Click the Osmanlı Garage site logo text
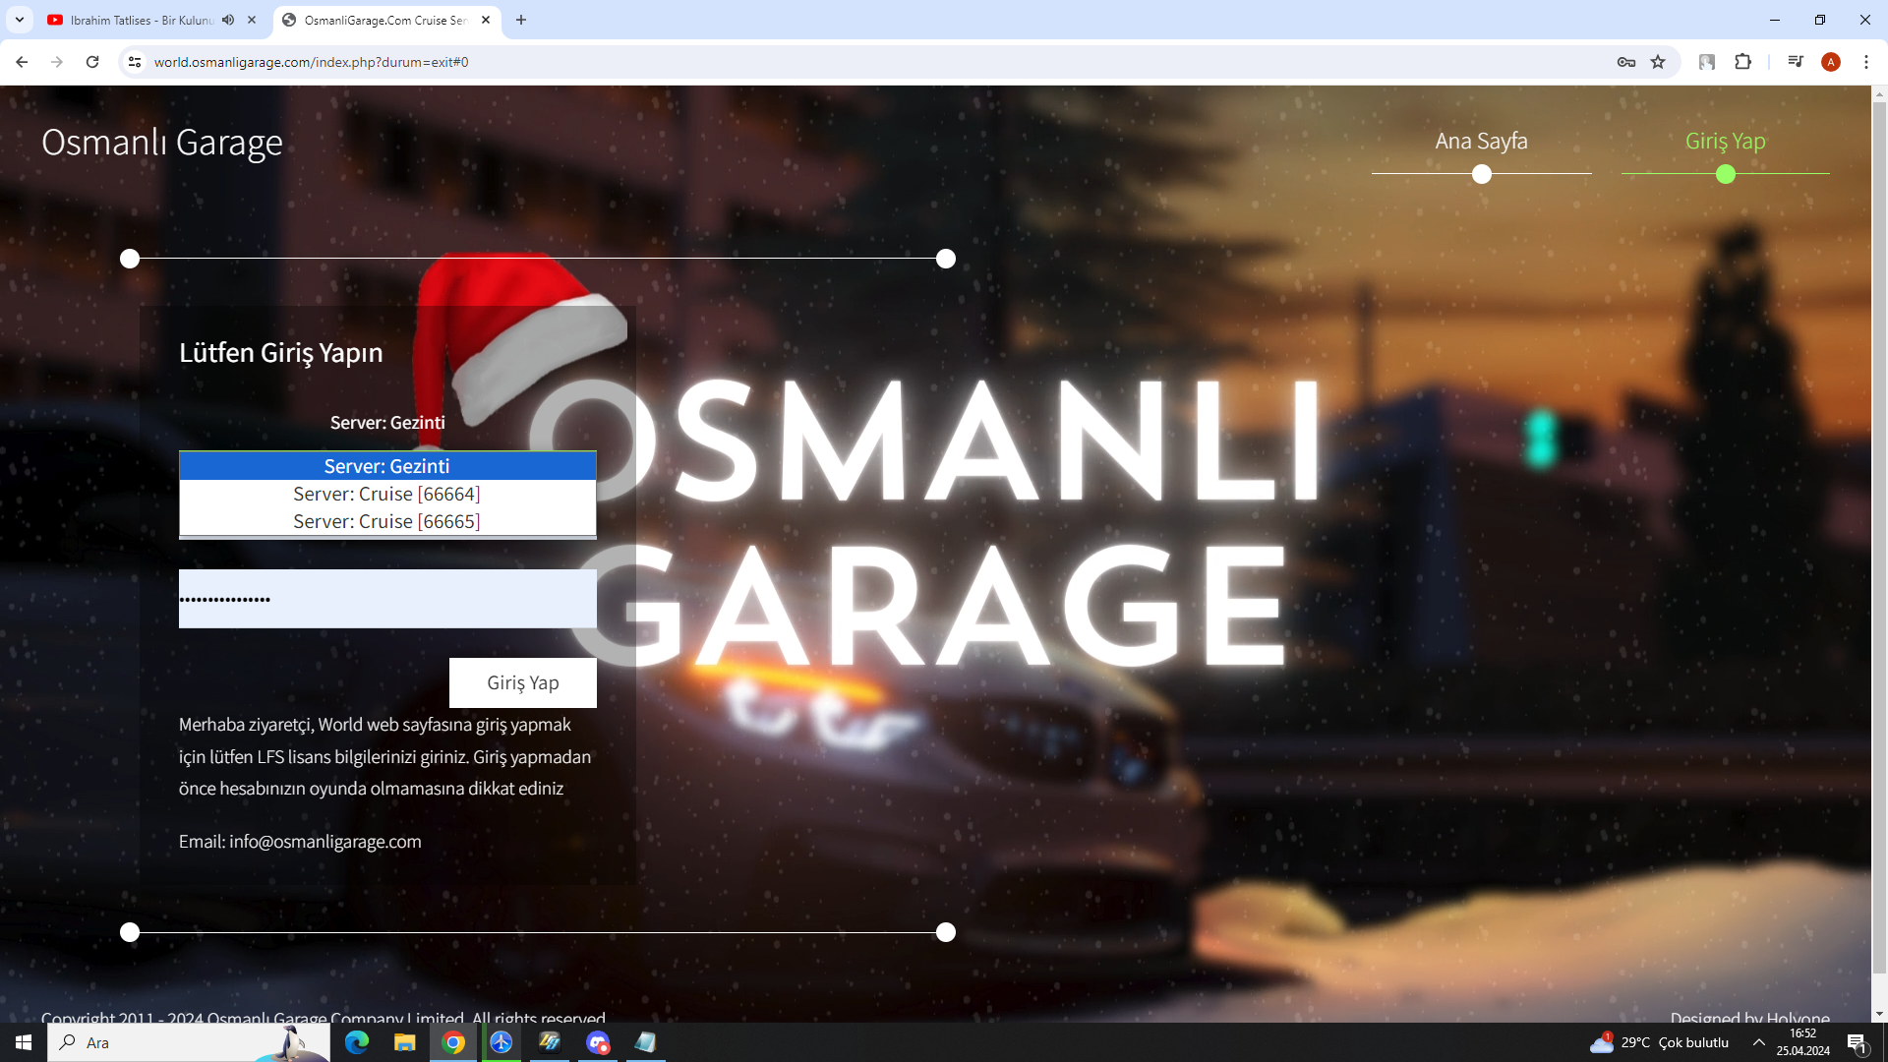This screenshot has height=1062, width=1888. click(x=162, y=143)
